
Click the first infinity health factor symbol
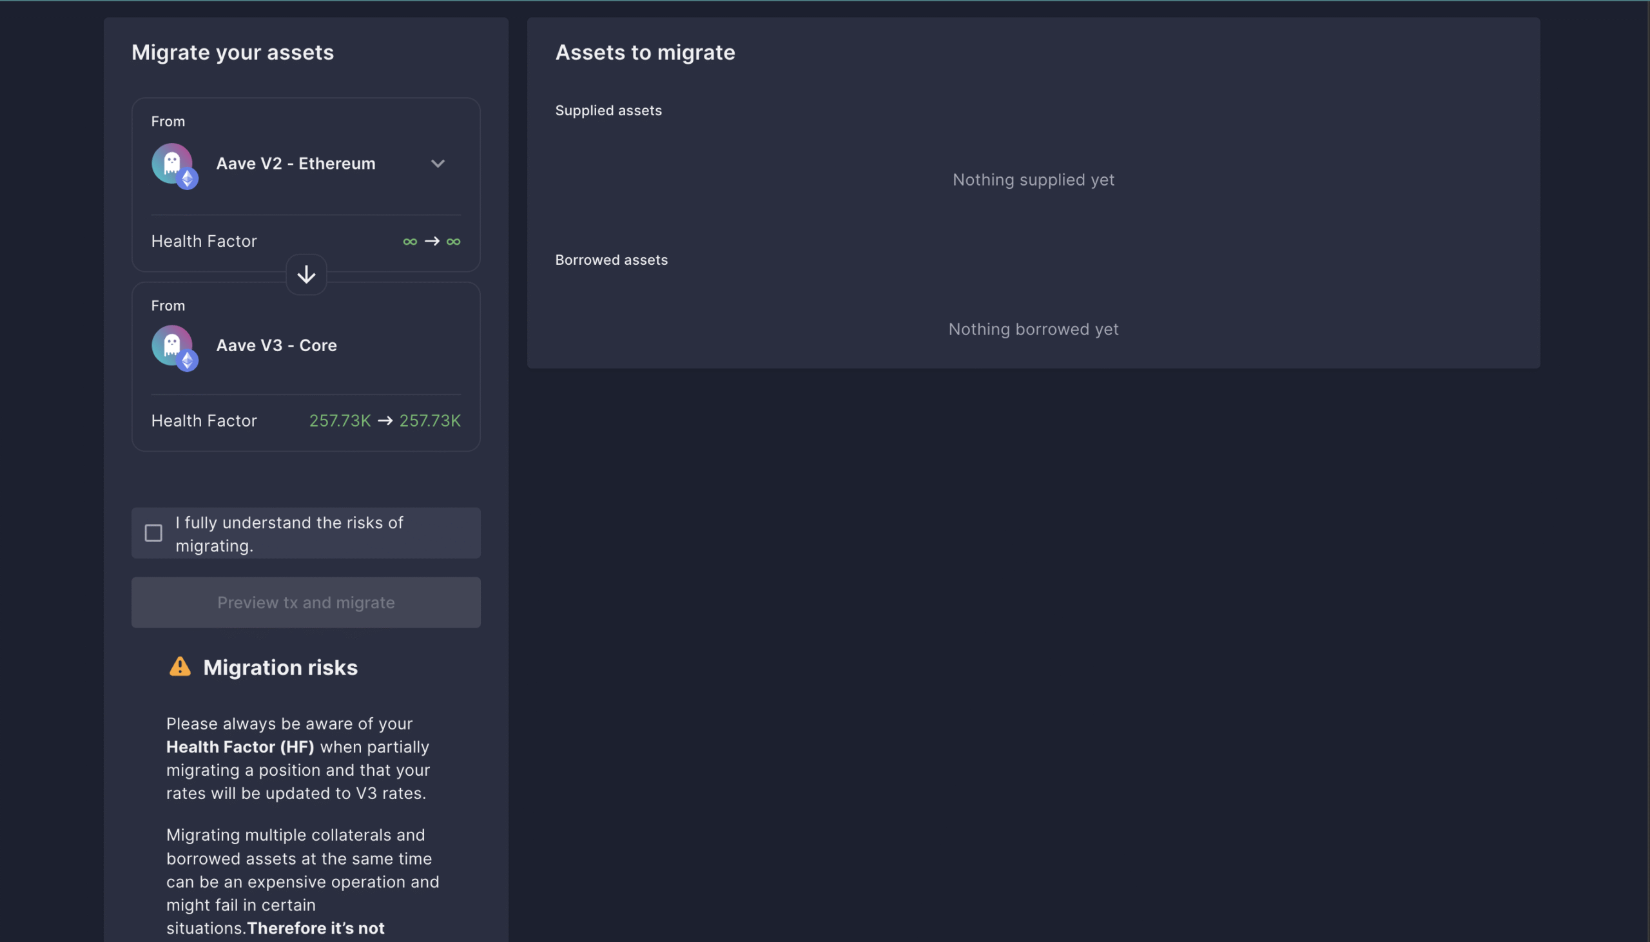pyautogui.click(x=409, y=242)
